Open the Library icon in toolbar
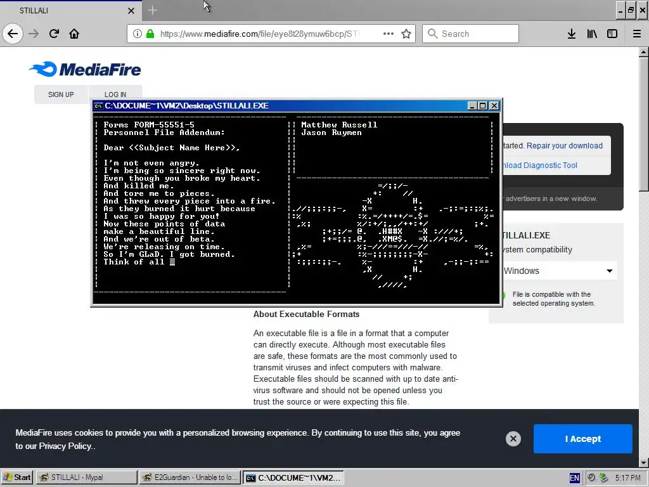 (592, 34)
